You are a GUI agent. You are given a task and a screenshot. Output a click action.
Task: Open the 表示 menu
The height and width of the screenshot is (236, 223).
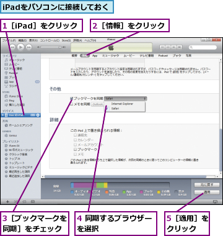point(33,40)
